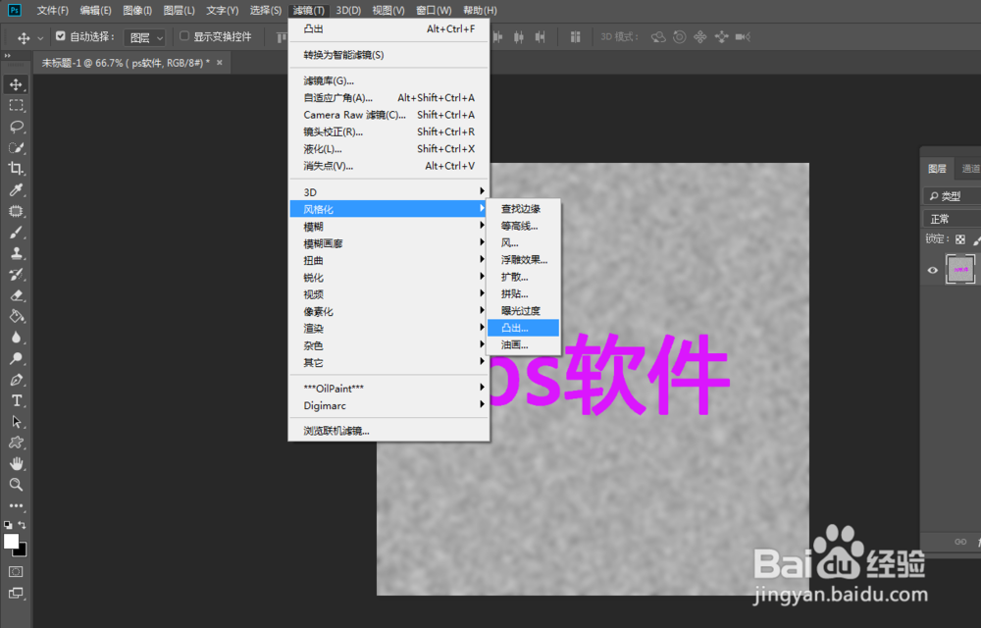Toggle the 显示变换控件 checkbox

click(184, 36)
